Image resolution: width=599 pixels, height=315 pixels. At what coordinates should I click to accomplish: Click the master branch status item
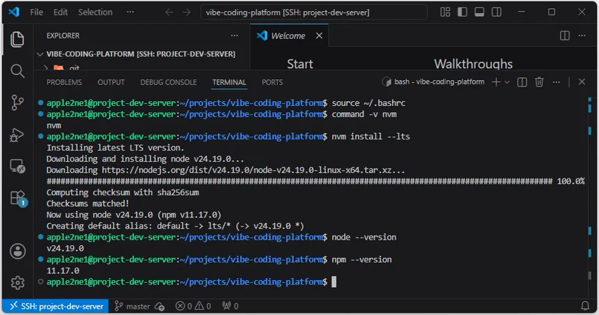tap(132, 306)
